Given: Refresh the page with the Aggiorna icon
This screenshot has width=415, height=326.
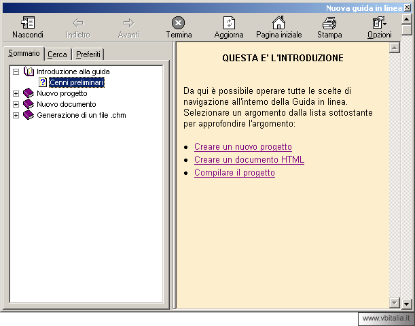Looking at the screenshot, I should (229, 23).
